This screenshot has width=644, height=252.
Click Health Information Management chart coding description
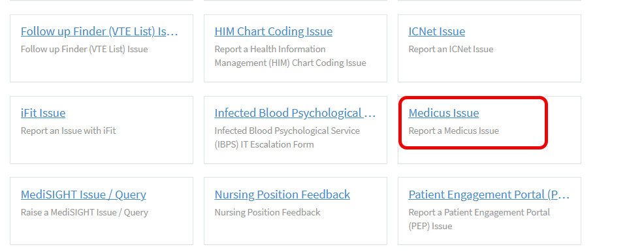click(291, 56)
